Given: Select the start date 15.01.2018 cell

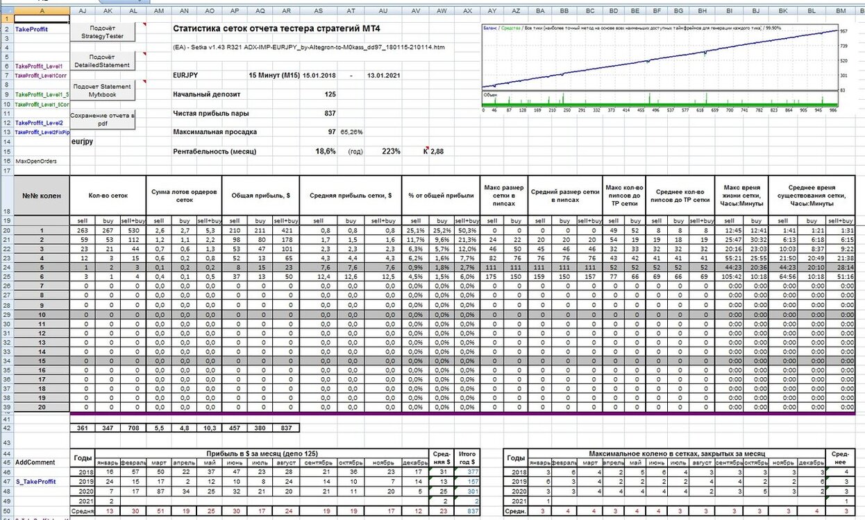Looking at the screenshot, I should (x=318, y=75).
